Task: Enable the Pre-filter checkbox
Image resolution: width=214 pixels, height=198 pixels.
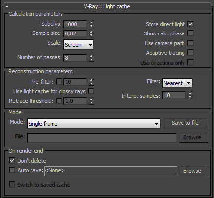Action: point(59,82)
